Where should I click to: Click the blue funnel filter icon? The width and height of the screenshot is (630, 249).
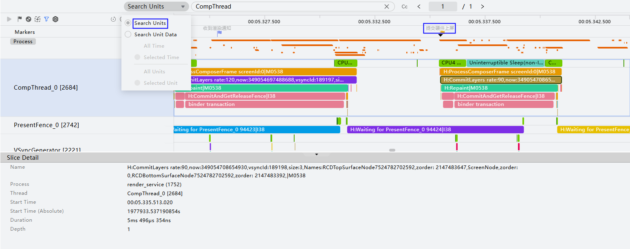[46, 19]
